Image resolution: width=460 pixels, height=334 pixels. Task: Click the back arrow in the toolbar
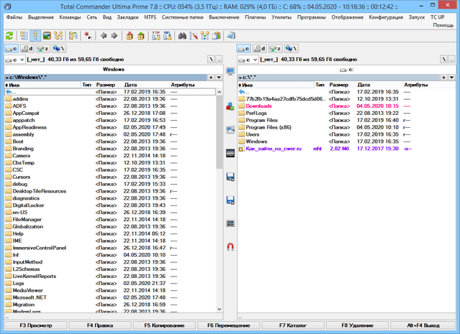click(x=103, y=34)
